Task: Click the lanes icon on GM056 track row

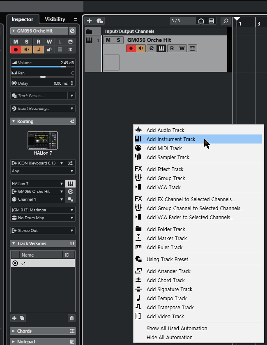Action: click(192, 48)
